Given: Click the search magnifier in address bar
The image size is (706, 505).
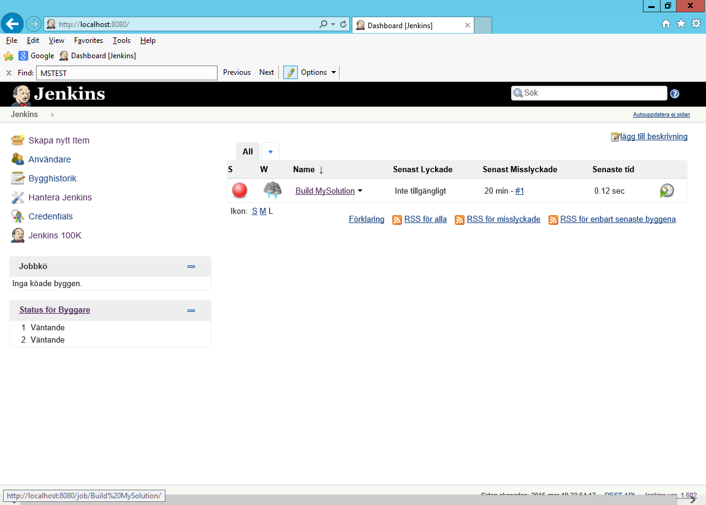Looking at the screenshot, I should pyautogui.click(x=324, y=25).
